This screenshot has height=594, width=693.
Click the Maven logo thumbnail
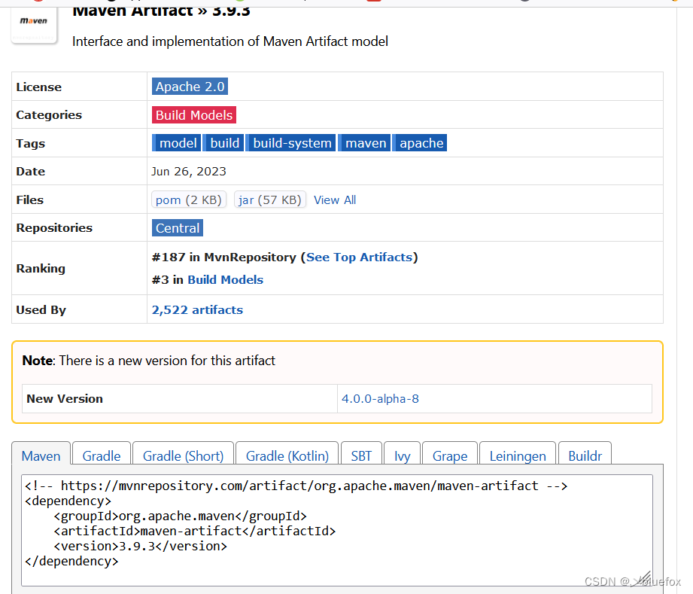pyautogui.click(x=34, y=25)
